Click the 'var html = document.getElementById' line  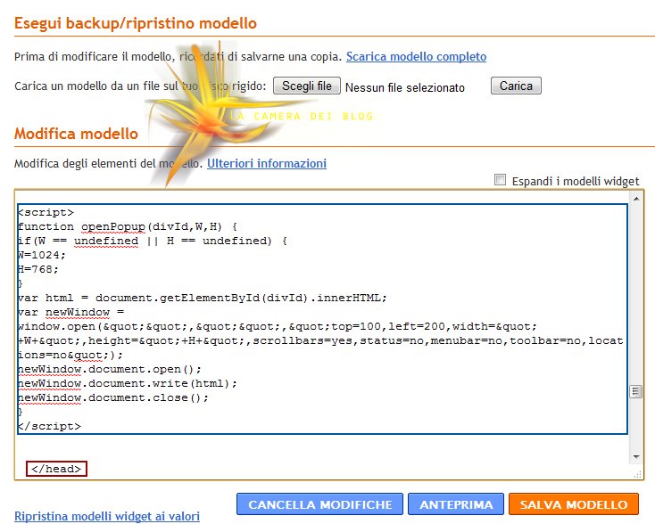click(203, 298)
